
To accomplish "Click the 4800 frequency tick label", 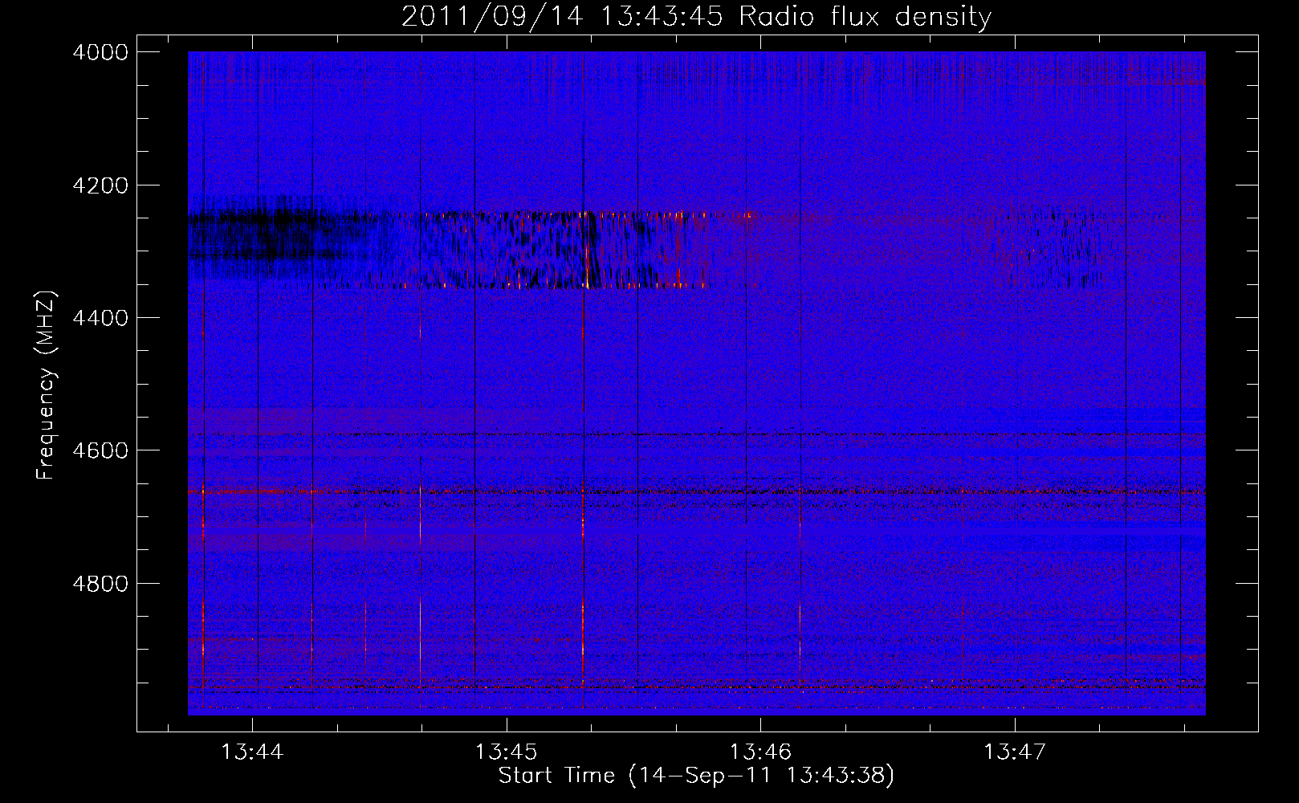I will pos(100,584).
